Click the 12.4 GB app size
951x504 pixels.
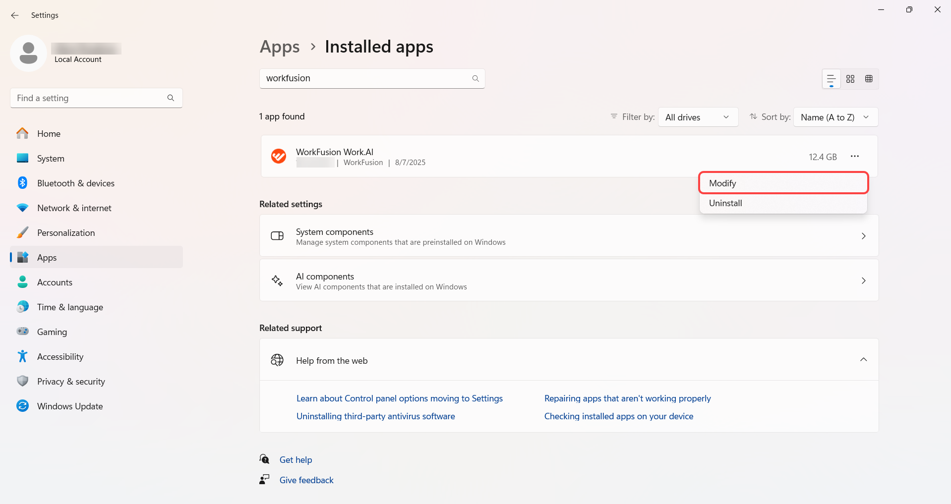(x=823, y=157)
